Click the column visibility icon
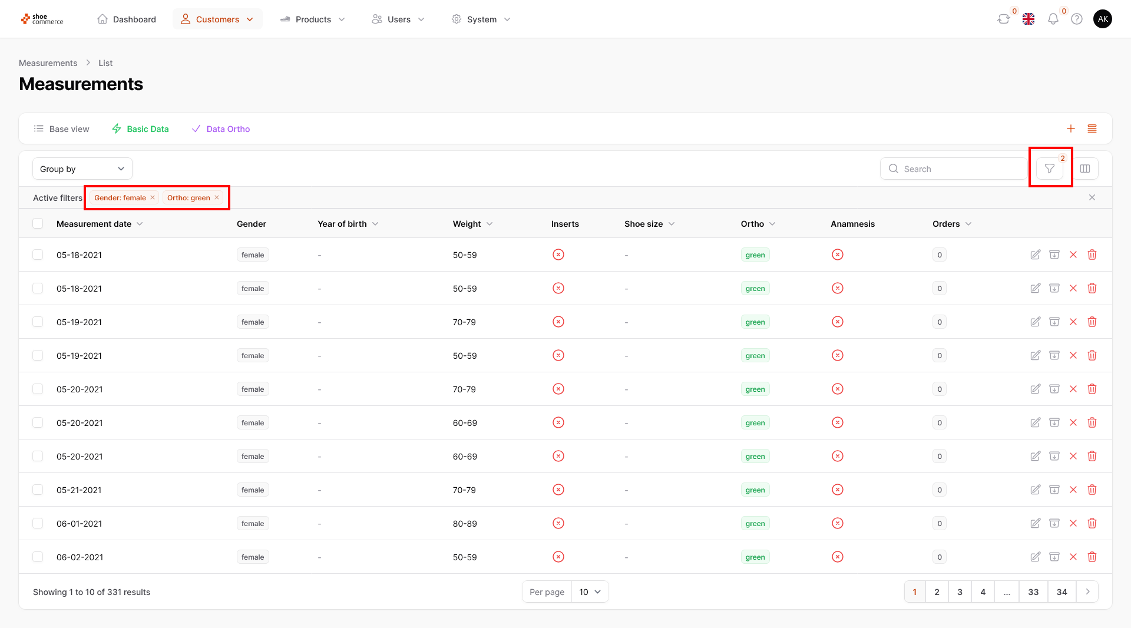 click(1085, 169)
